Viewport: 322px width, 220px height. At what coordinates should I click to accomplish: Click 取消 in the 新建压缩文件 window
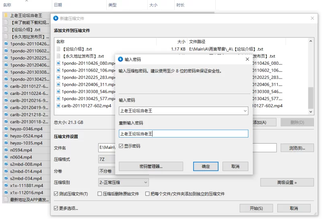tap(294, 208)
